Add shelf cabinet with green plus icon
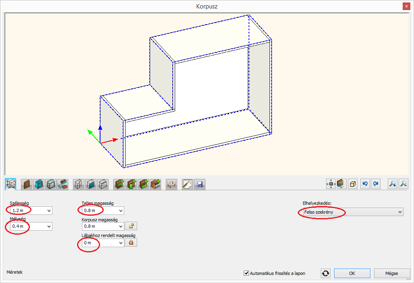Viewport: 414px width, 283px height. click(x=119, y=184)
